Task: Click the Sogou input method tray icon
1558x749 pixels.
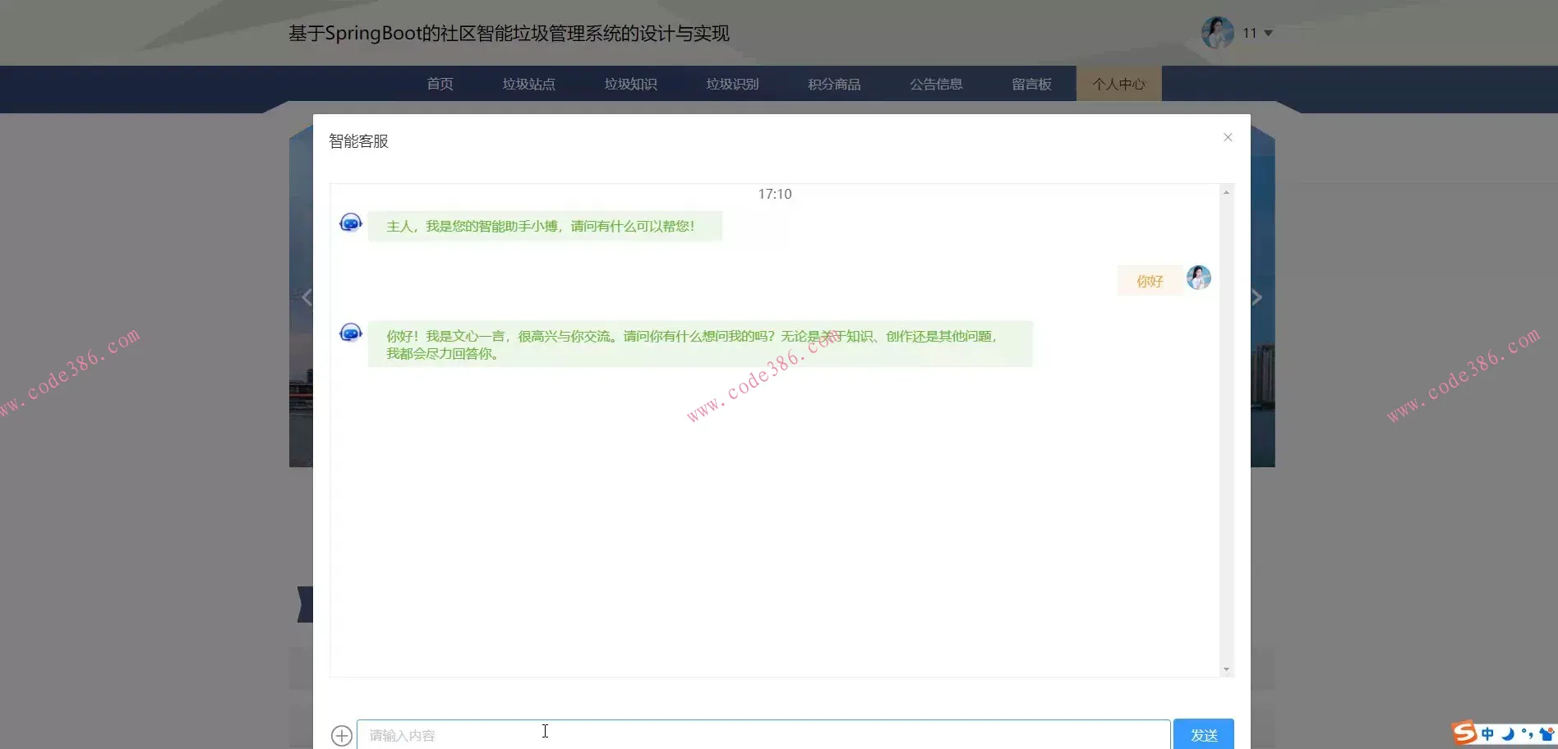Action: (x=1464, y=733)
